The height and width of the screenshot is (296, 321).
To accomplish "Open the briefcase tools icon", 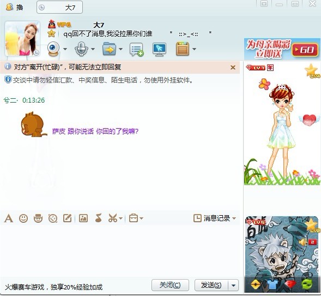I will tap(134, 218).
